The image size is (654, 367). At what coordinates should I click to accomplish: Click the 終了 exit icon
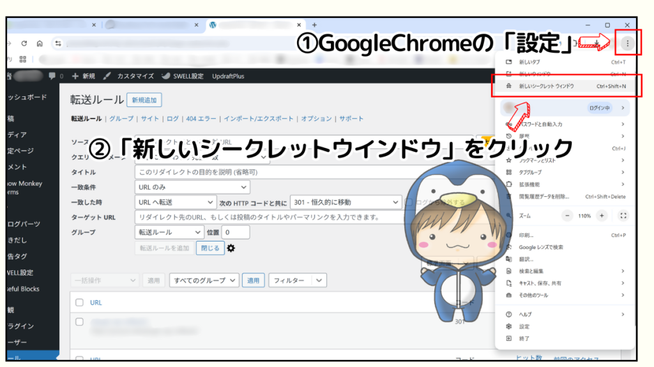coord(509,339)
